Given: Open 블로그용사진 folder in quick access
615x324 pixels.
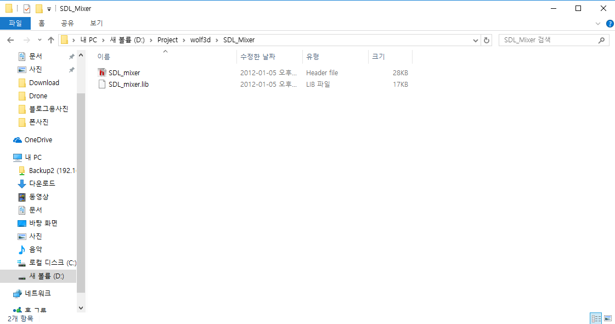Looking at the screenshot, I should 49,109.
